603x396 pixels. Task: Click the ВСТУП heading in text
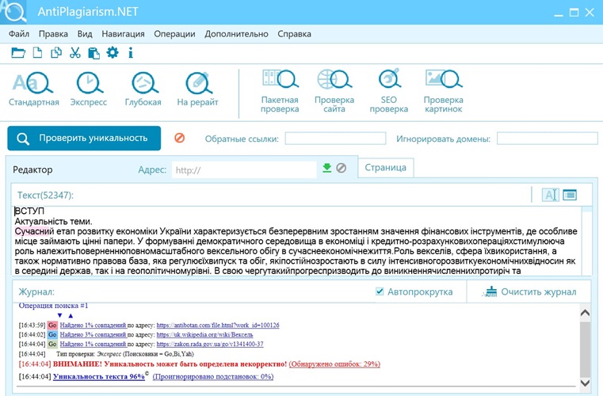[x=29, y=211]
